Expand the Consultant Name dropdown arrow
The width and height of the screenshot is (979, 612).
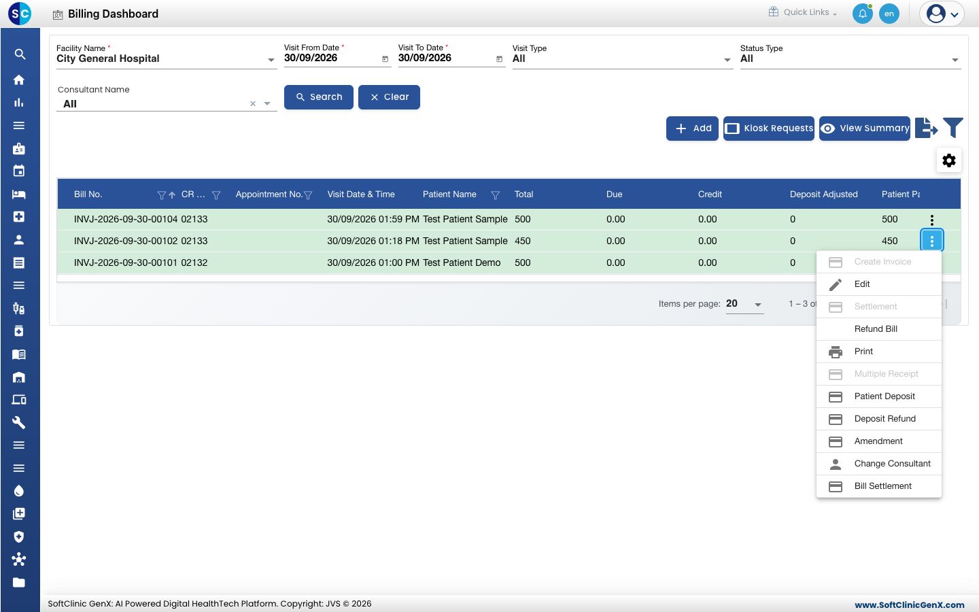[x=267, y=104]
